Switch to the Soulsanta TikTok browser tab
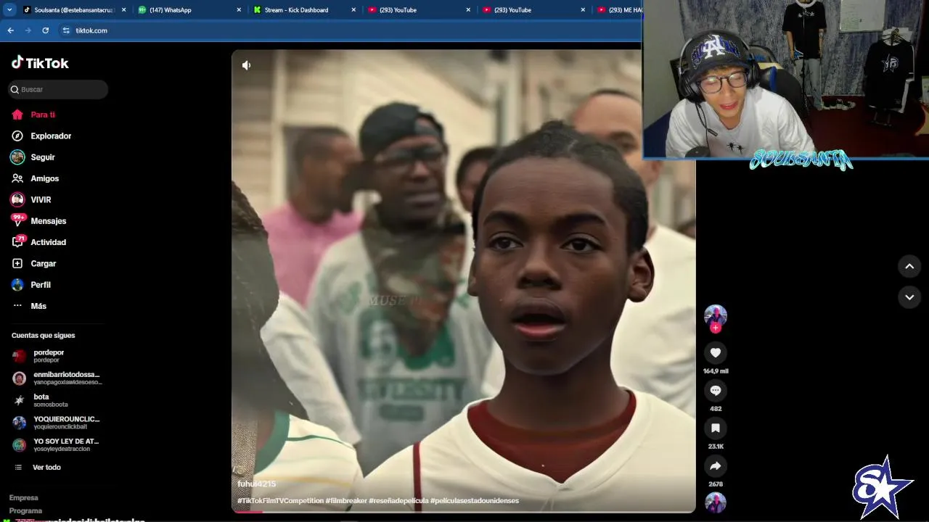Image resolution: width=929 pixels, height=522 pixels. coord(74,10)
